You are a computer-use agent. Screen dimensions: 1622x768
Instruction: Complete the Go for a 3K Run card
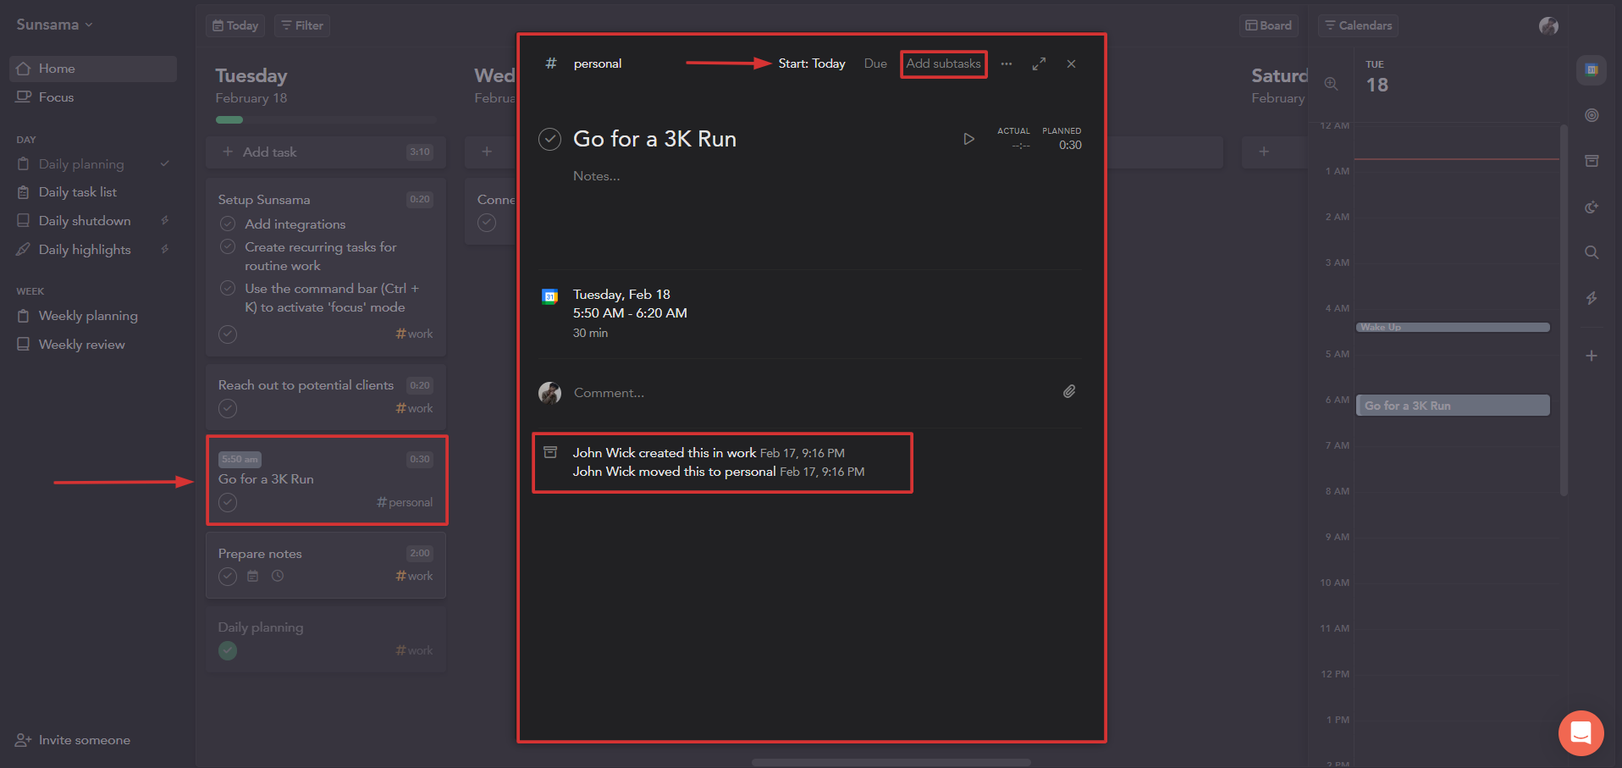click(228, 502)
